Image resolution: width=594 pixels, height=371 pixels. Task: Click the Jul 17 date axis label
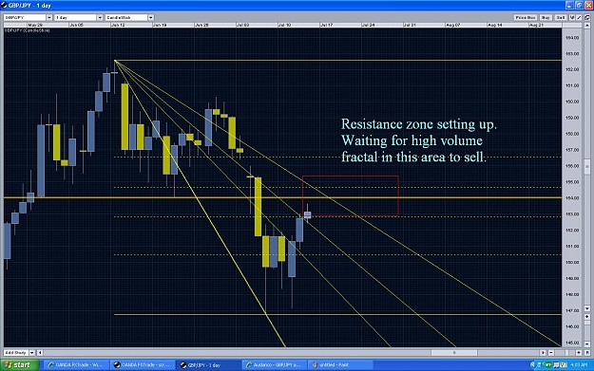tap(326, 25)
